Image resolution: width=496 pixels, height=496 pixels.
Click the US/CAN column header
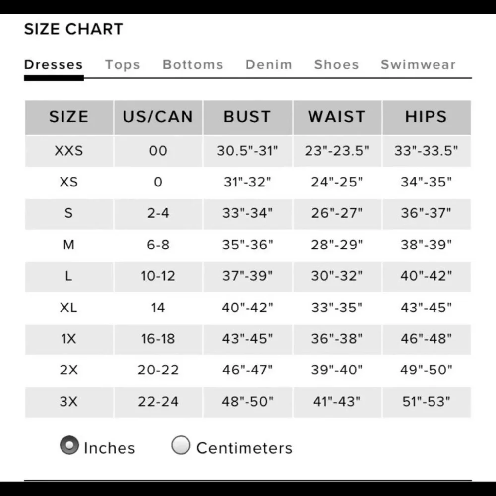[x=158, y=117]
